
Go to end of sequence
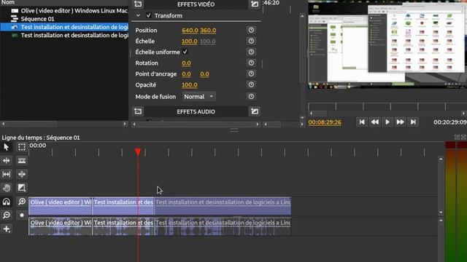[413, 122]
